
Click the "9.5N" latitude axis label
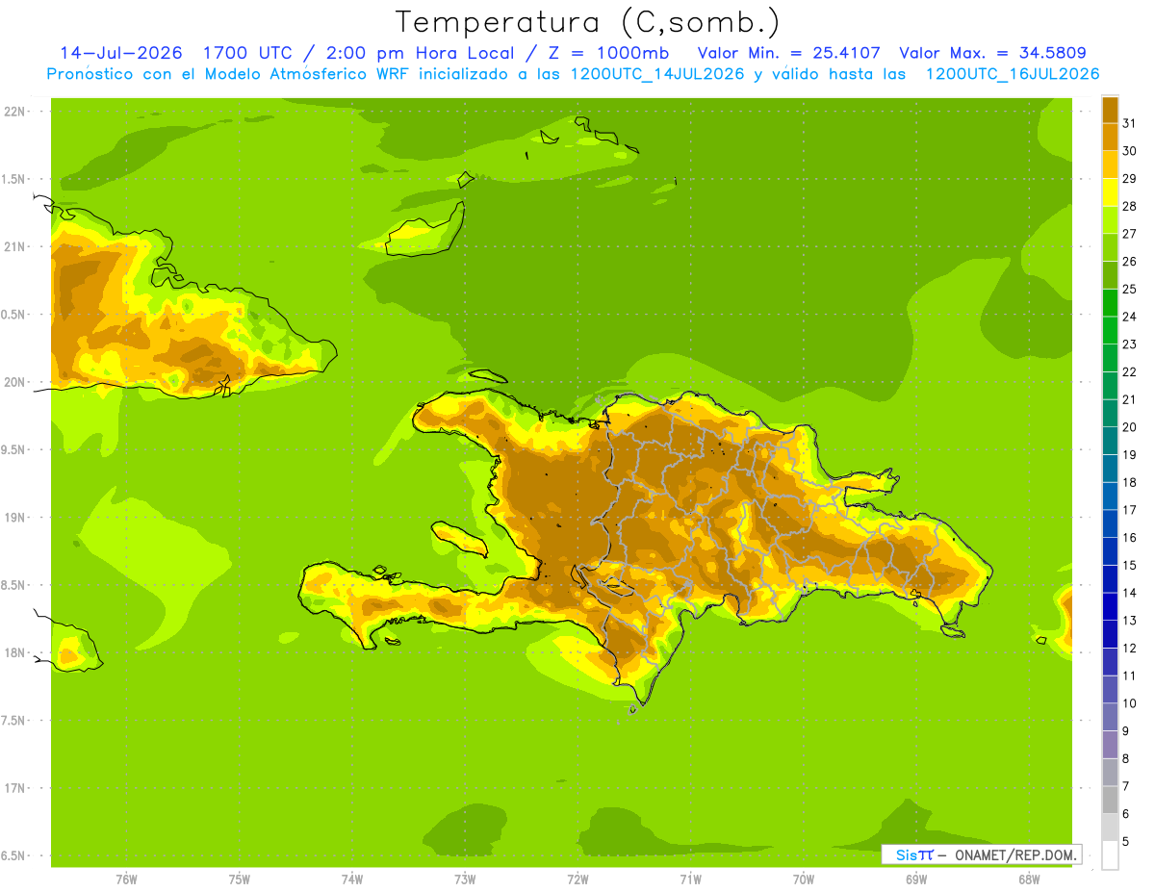point(14,449)
